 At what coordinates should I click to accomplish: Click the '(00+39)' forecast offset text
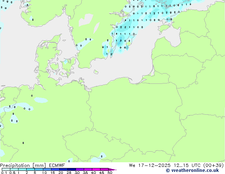[214, 165]
